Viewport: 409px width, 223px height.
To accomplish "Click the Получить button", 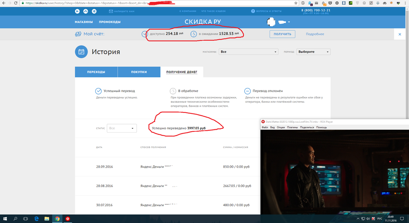I will [x=282, y=34].
